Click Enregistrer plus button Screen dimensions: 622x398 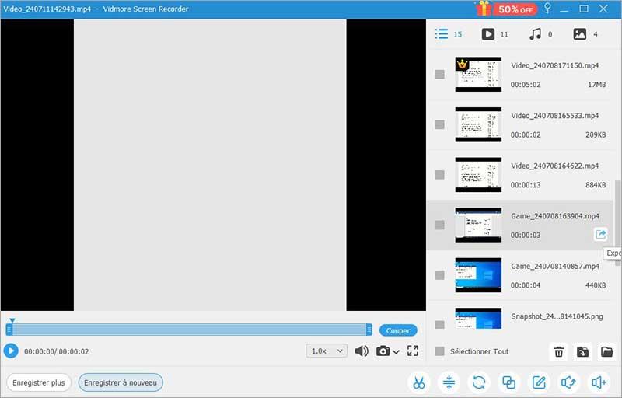[x=38, y=382]
